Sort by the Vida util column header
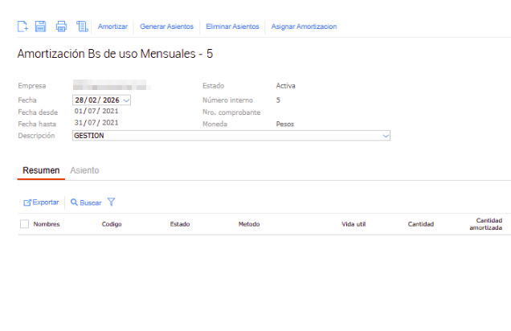Viewport: 511px width, 331px height. click(354, 224)
